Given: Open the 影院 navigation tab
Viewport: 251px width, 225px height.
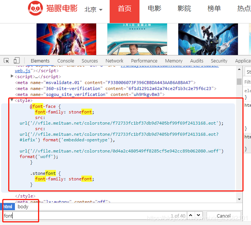Looking at the screenshot, I should 184,8.
